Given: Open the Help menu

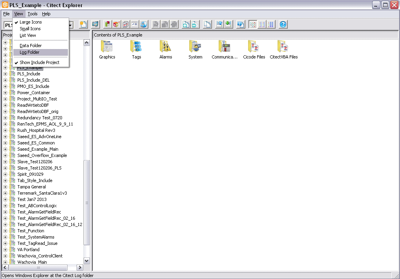Looking at the screenshot, I should pos(46,14).
